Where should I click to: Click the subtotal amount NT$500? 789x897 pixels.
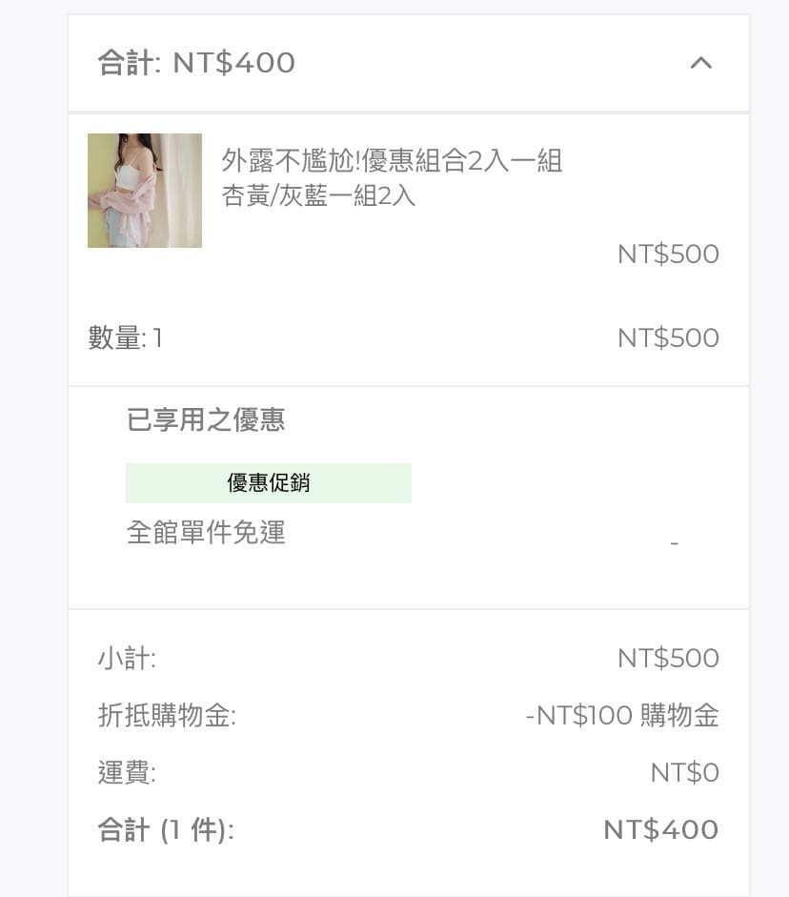click(x=668, y=658)
